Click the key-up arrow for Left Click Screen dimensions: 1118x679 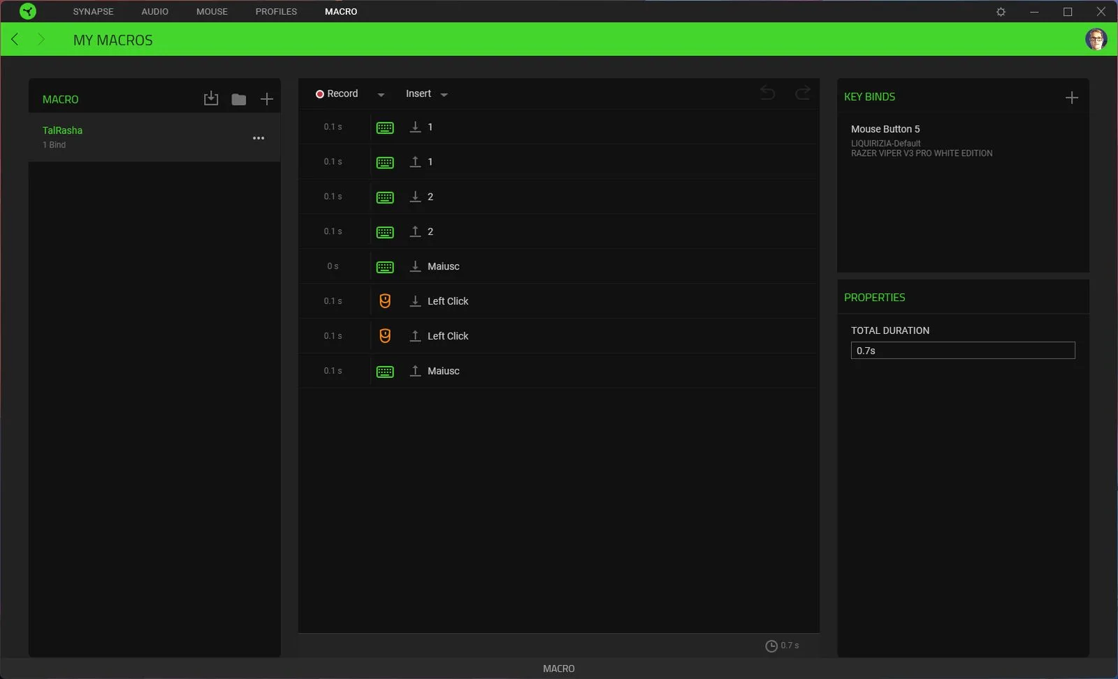[x=415, y=336]
